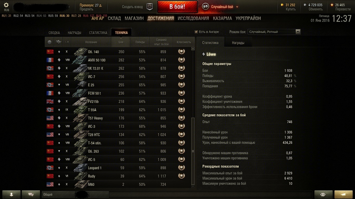Open the chat channels speech bubble icon
Image resolution: width=355 pixels, height=199 pixels.
click(31, 194)
